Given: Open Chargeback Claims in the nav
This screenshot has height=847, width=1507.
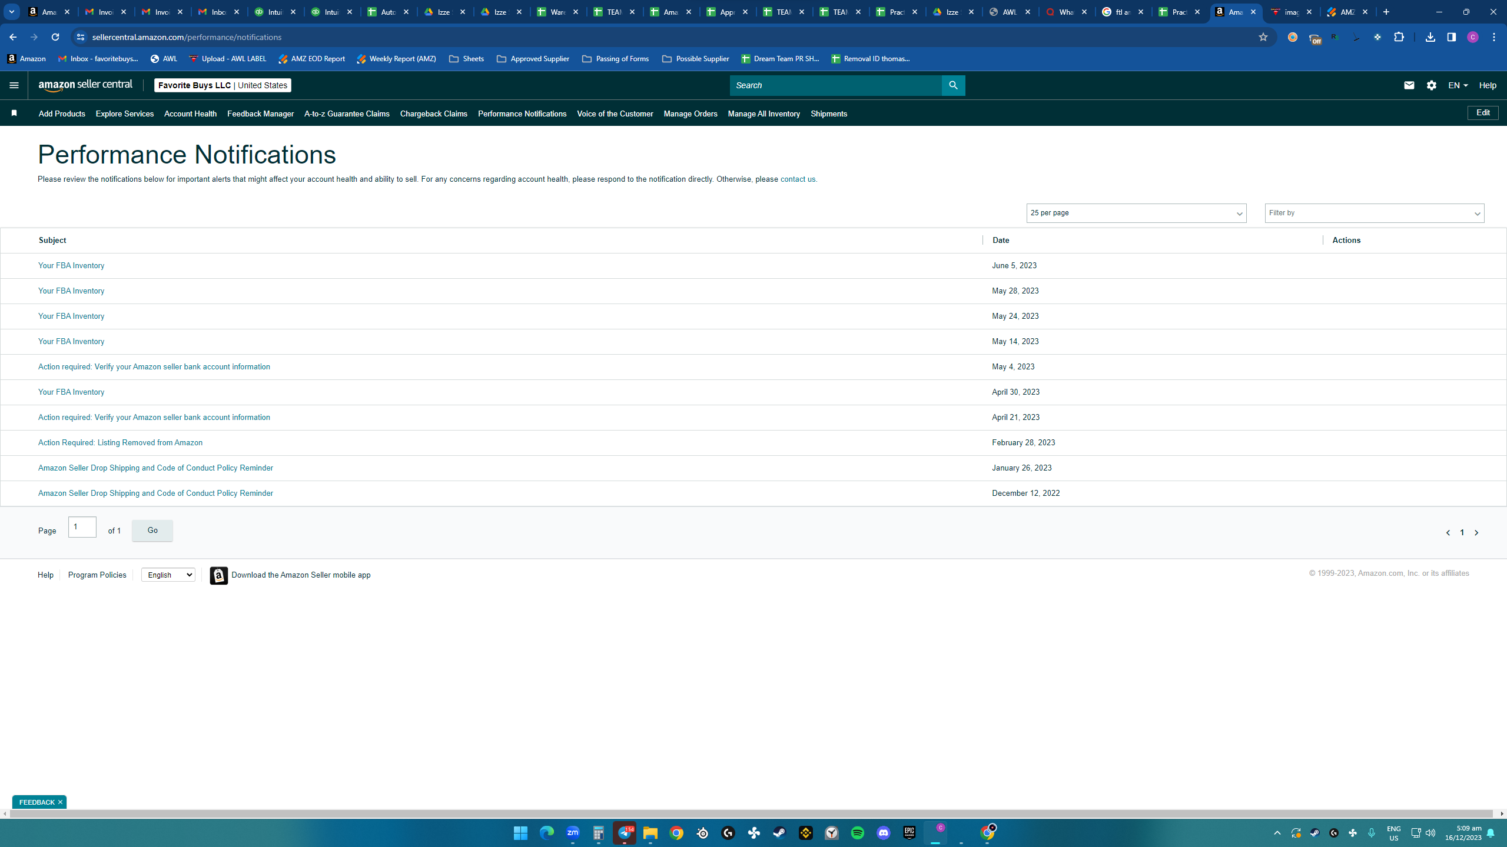Looking at the screenshot, I should tap(434, 114).
